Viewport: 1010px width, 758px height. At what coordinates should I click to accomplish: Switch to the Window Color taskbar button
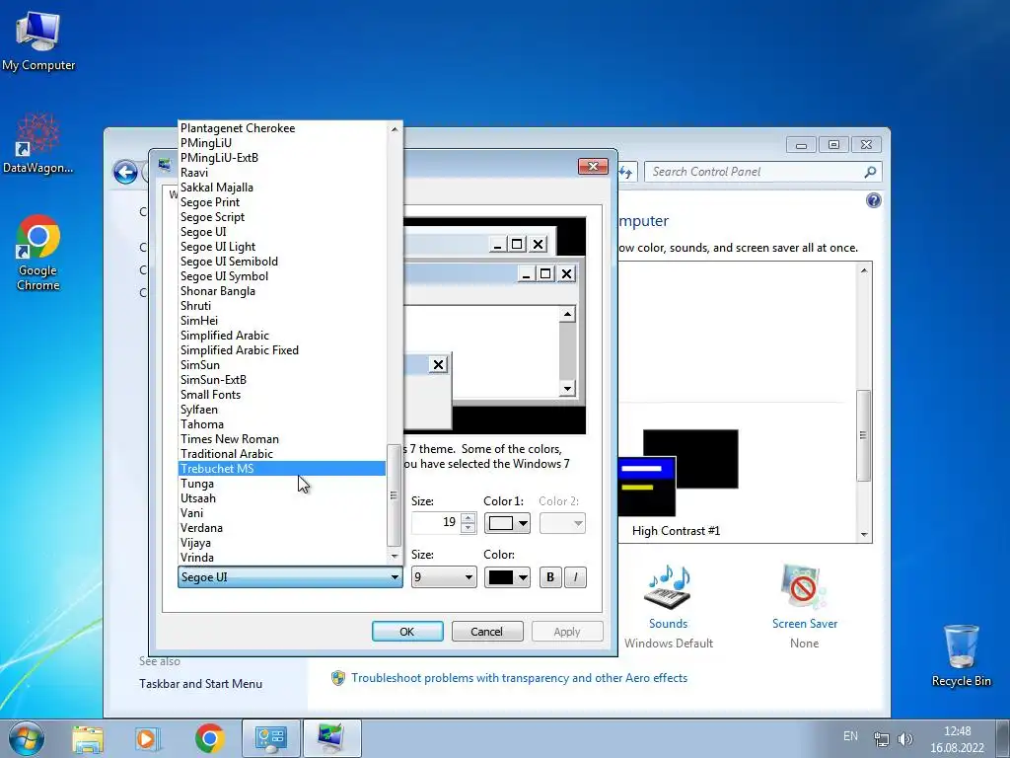(x=331, y=738)
